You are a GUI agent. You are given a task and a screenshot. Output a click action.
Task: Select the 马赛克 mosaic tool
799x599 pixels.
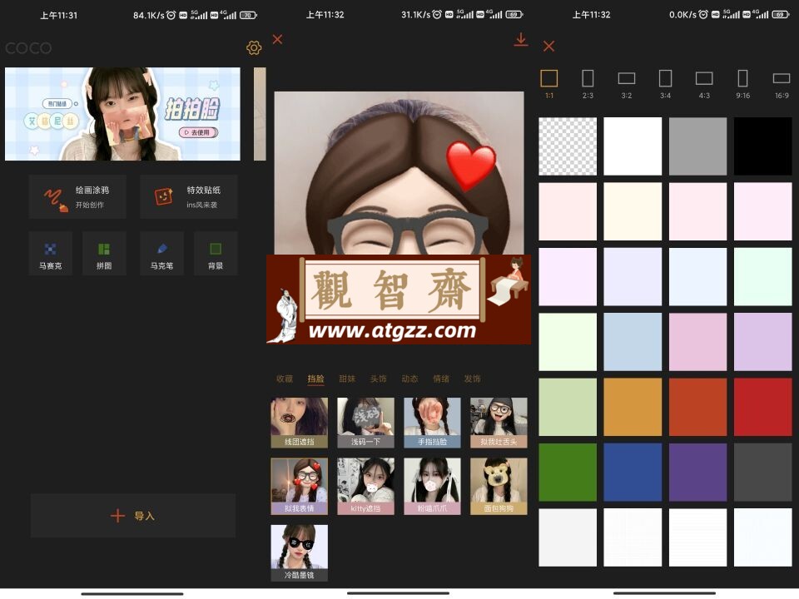[51, 254]
